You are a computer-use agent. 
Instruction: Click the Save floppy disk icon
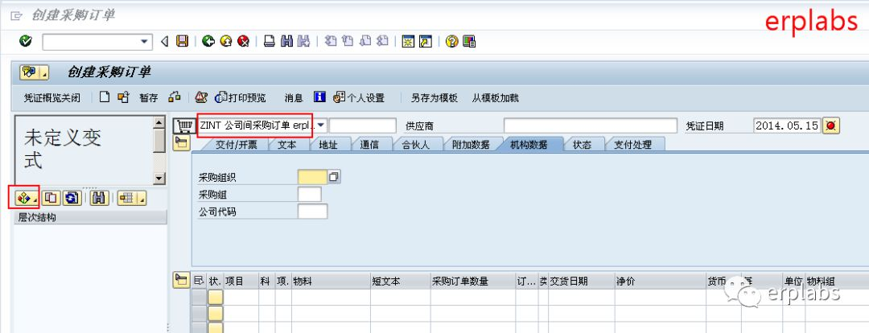point(182,41)
